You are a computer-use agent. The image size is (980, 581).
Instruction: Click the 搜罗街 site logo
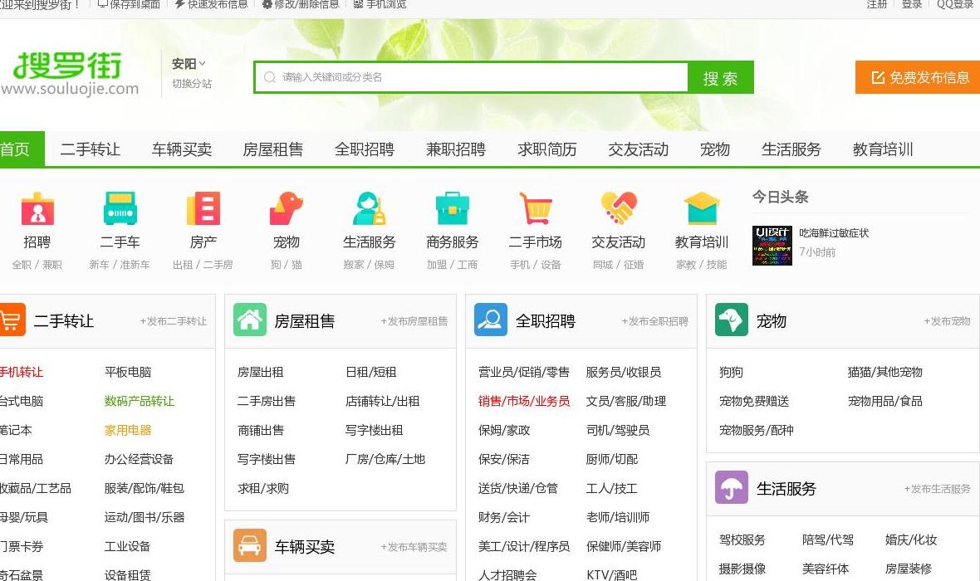(69, 74)
